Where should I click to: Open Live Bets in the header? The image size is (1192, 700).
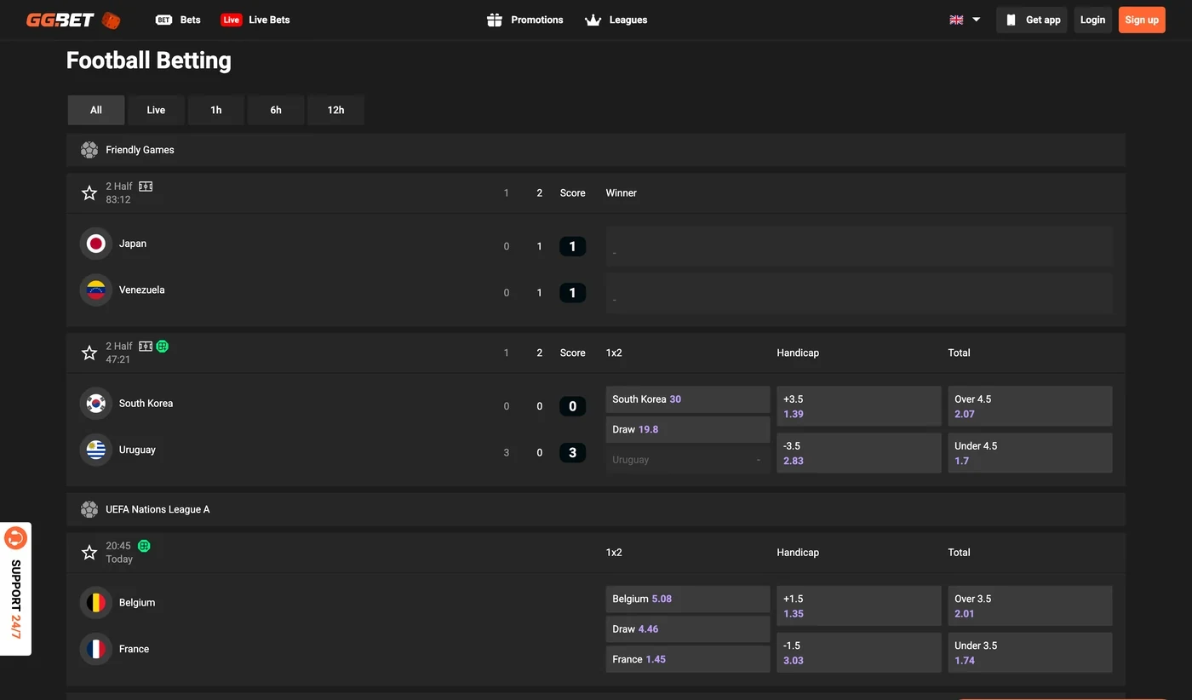(x=255, y=20)
